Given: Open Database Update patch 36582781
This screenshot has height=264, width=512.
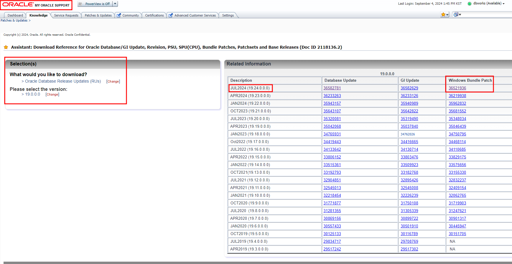Looking at the screenshot, I should coord(332,88).
